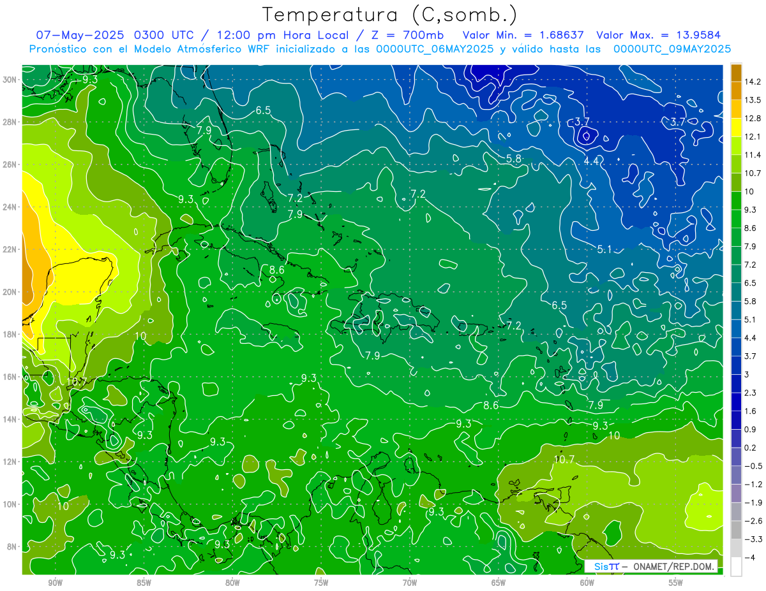Viewport: 766px width, 591px height.
Task: Click the '-1.2' color scale label
Action: coord(753,485)
